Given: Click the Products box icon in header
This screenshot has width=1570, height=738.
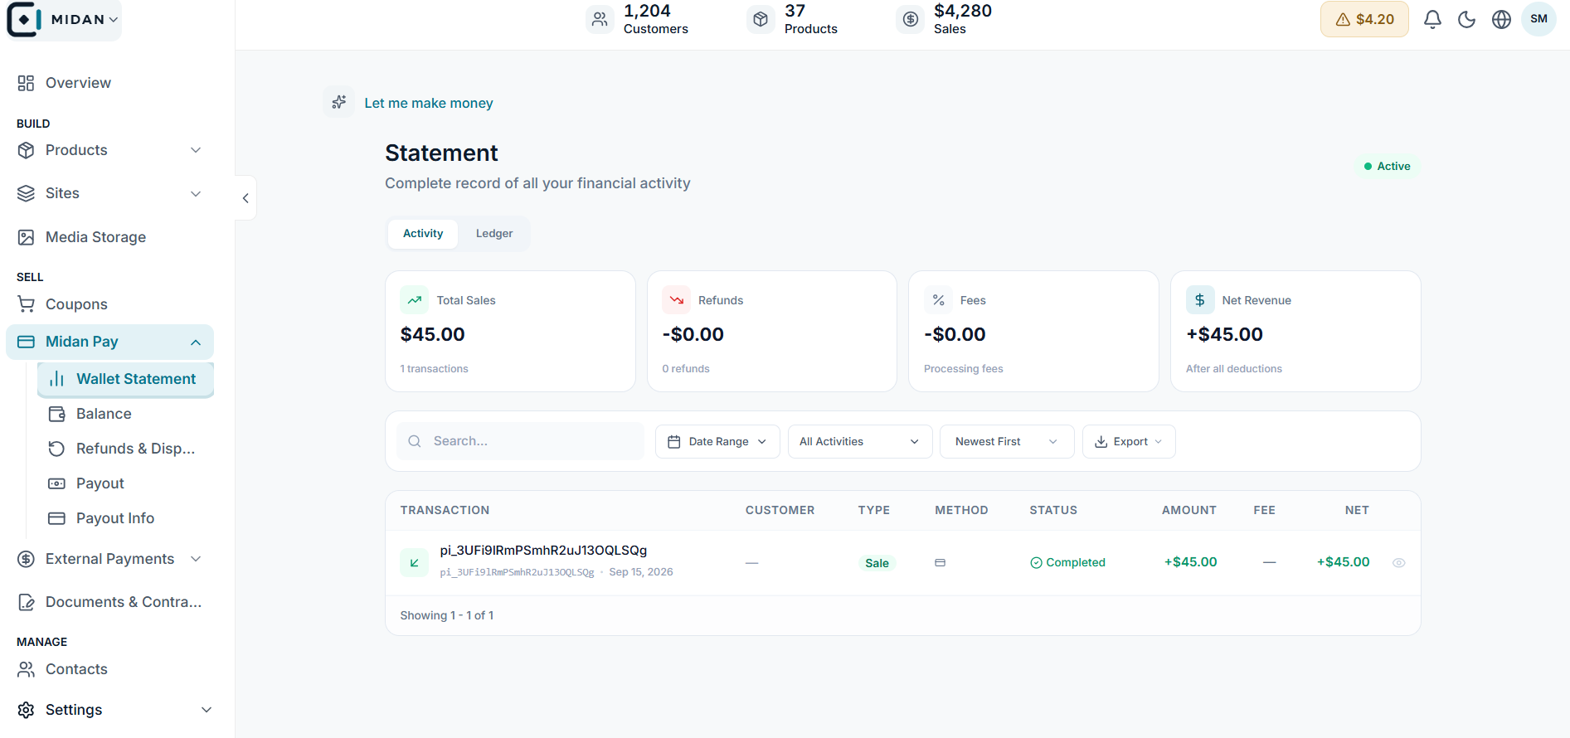Looking at the screenshot, I should pos(761,19).
